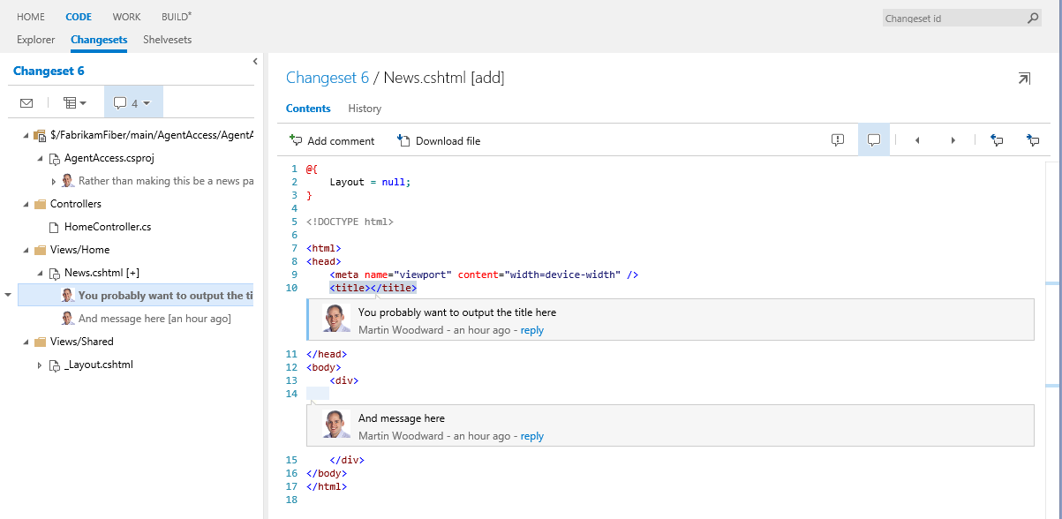Reply to 'And message here' comment

point(532,436)
